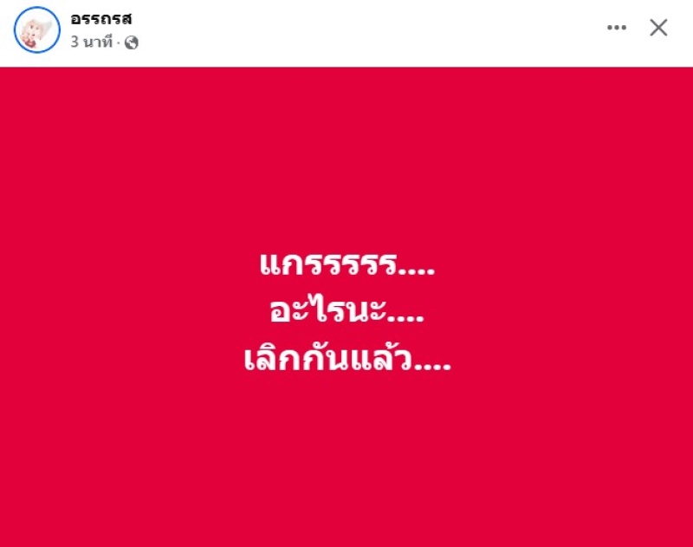This screenshot has height=547, width=693.
Task: Click the แกรรรรร.... text line
Action: point(347,264)
